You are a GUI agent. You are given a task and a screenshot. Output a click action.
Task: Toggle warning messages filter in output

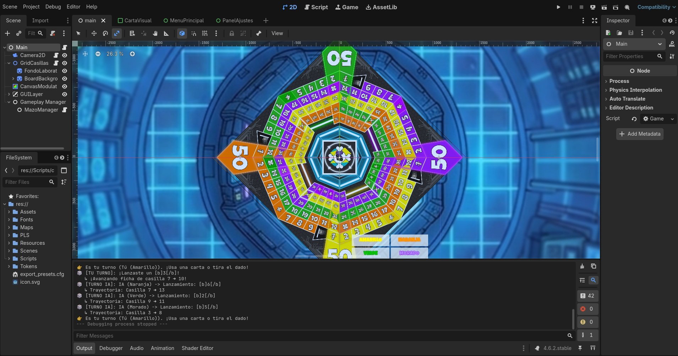[587, 322]
